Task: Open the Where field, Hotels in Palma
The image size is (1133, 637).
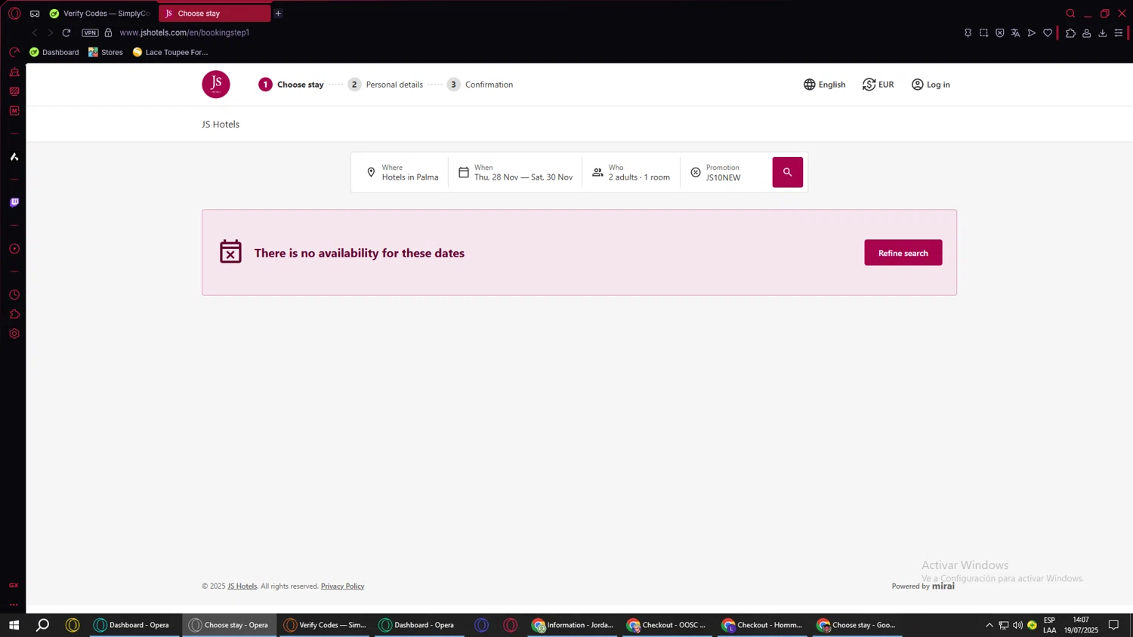Action: point(402,172)
